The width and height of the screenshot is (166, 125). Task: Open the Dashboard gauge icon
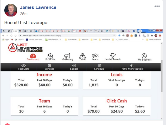click(x=33, y=56)
